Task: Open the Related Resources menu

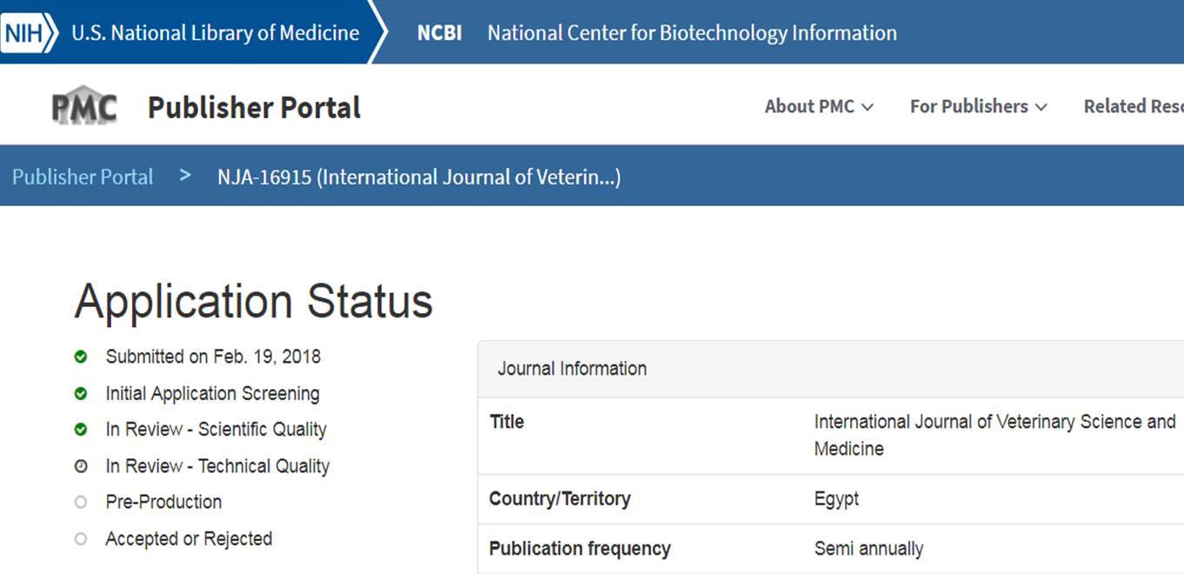Action: 1133,106
